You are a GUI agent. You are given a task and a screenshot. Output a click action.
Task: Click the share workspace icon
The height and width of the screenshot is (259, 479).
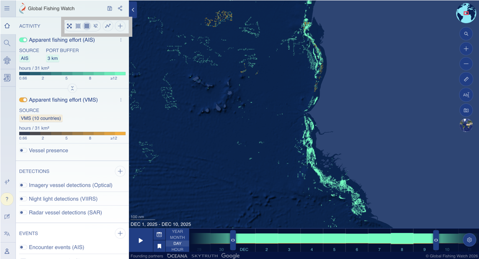tap(120, 8)
